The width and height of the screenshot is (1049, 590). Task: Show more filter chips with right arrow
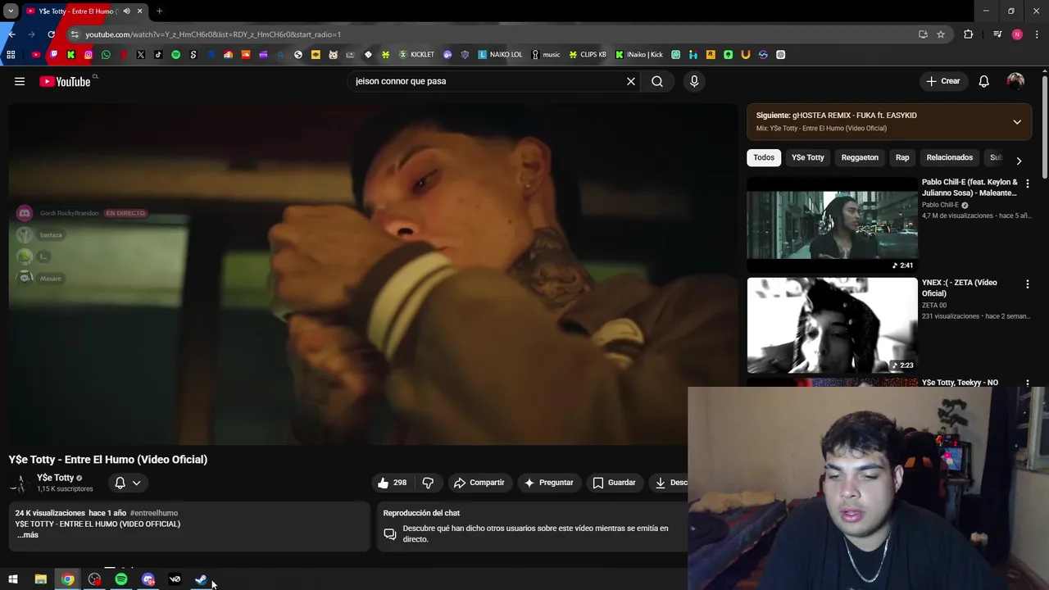pyautogui.click(x=1019, y=161)
